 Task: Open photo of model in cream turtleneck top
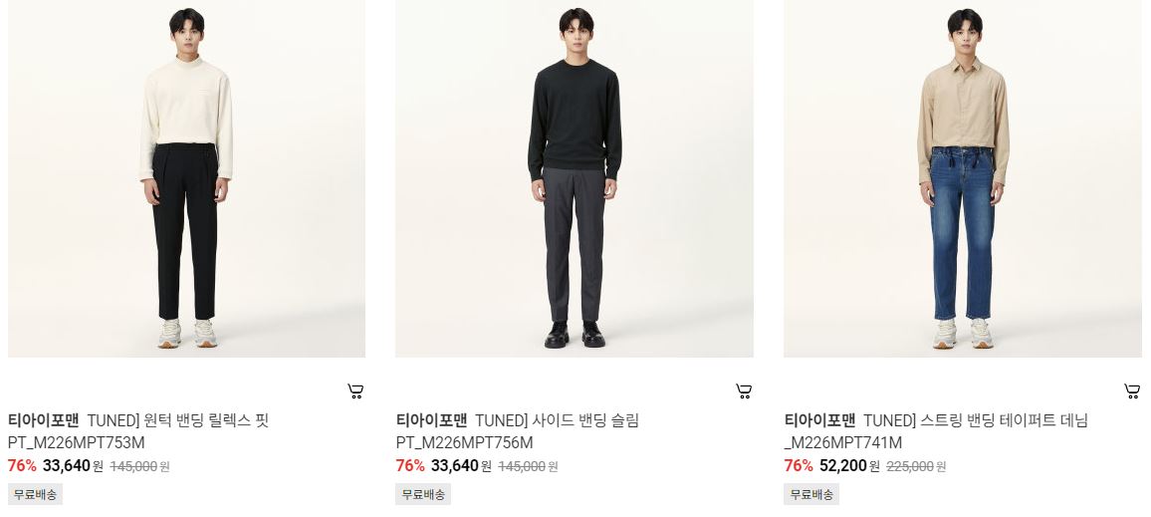click(186, 178)
